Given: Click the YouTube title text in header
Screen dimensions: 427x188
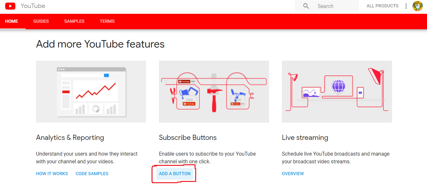Looking at the screenshot, I should tap(33, 6).
